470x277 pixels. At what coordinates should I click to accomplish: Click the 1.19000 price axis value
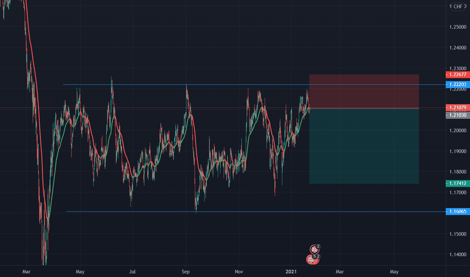(x=458, y=151)
